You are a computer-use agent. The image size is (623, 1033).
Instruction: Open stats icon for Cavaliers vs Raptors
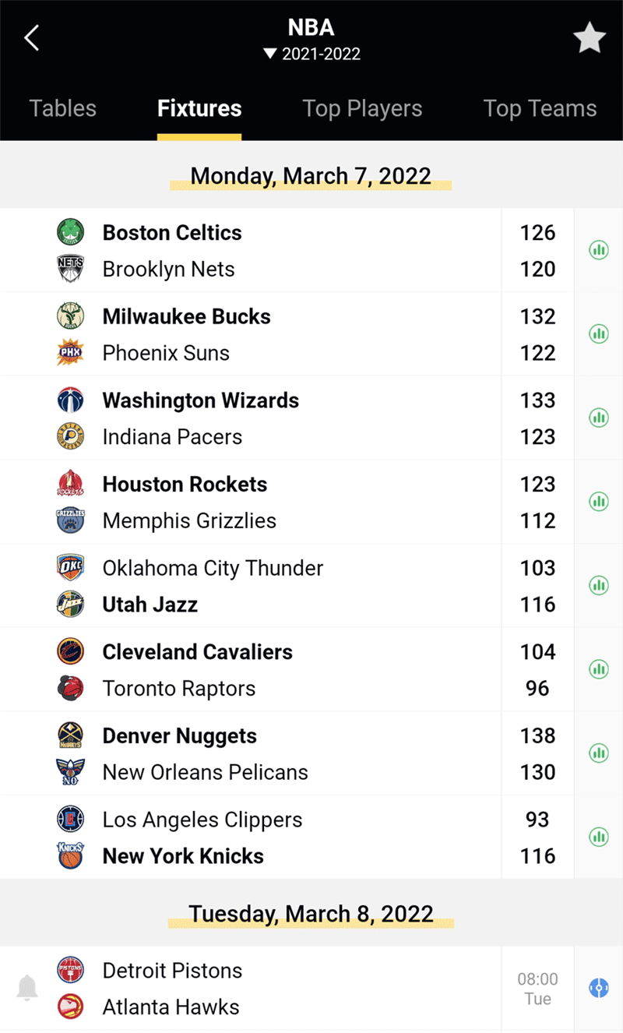[599, 669]
